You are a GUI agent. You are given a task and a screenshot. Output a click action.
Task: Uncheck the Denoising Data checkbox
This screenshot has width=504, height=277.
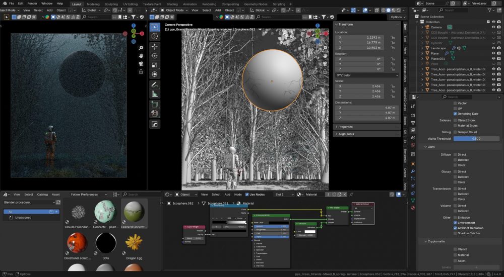pos(456,114)
